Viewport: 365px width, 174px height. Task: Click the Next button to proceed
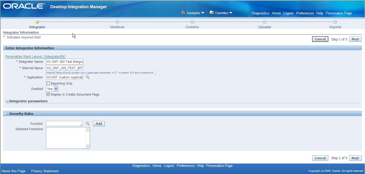coord(355,39)
